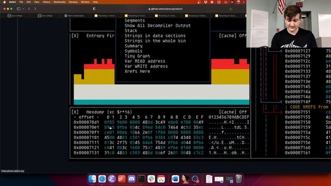Viewport: 331px width, 186px height.
Task: Open the document file in the dock
Action: click(x=209, y=179)
